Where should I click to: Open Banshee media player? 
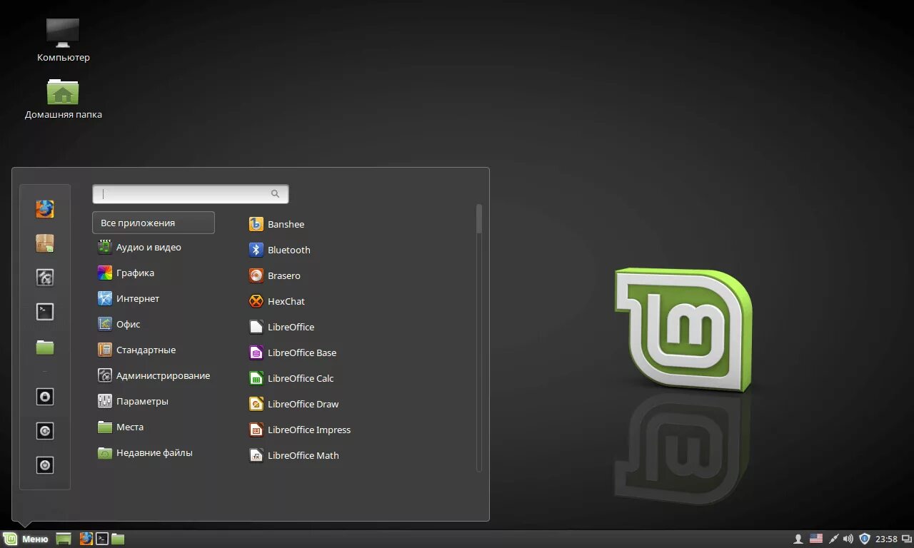point(276,224)
